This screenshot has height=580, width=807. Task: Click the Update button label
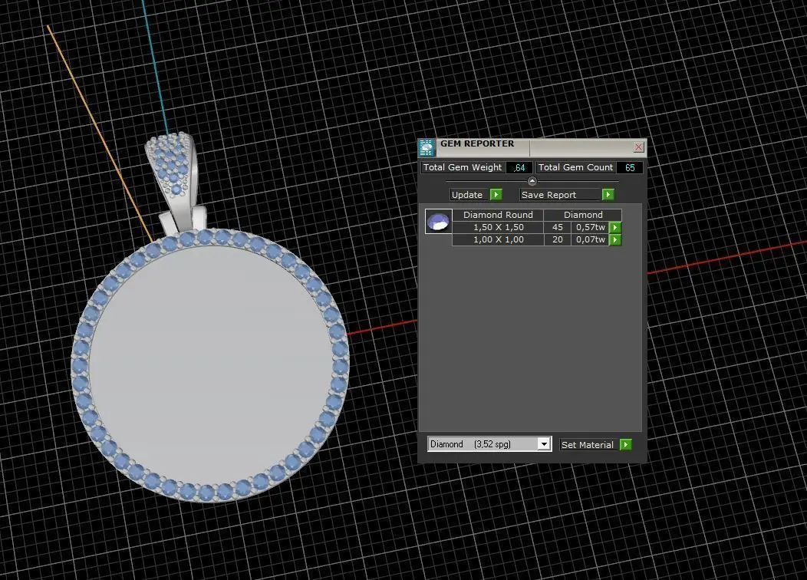tap(467, 195)
